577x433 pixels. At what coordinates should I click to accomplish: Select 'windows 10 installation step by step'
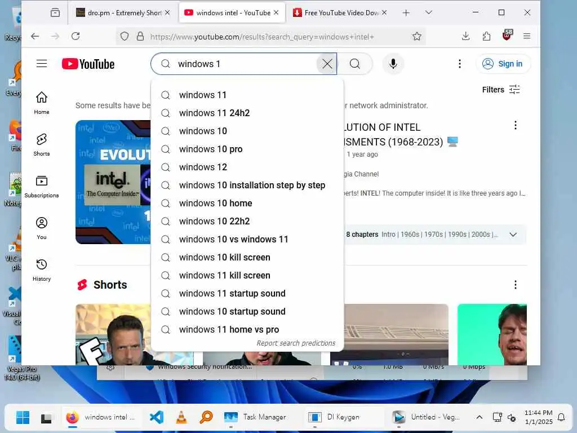pos(247,185)
